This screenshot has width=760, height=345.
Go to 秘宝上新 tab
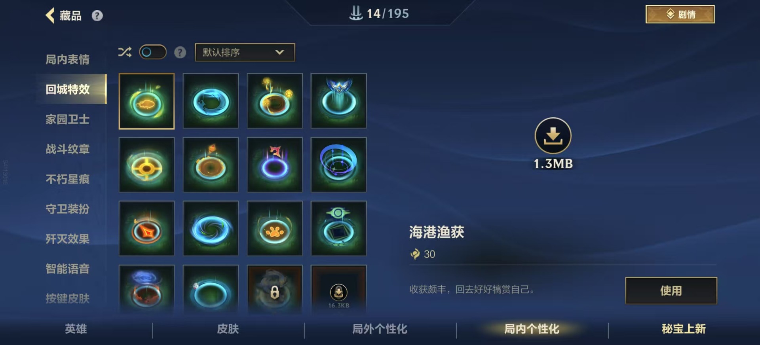tap(684, 329)
